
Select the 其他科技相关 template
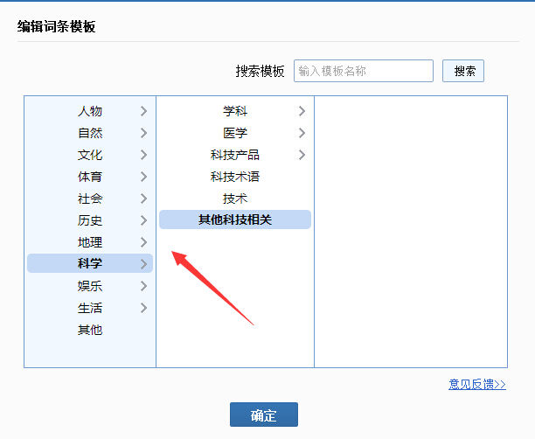click(235, 219)
